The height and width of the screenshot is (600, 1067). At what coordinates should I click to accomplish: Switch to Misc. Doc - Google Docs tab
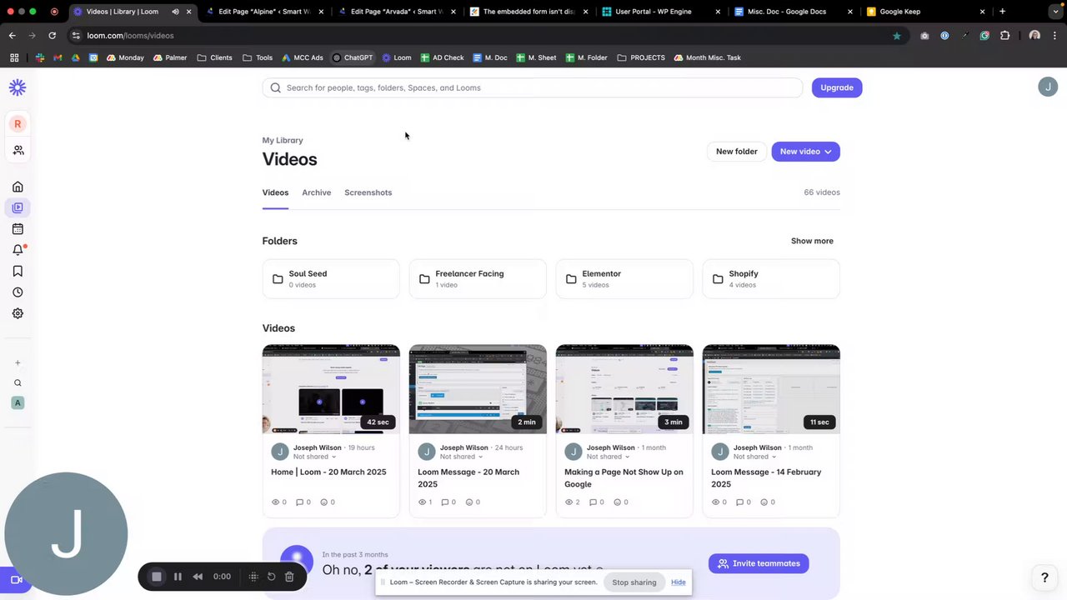(x=788, y=12)
